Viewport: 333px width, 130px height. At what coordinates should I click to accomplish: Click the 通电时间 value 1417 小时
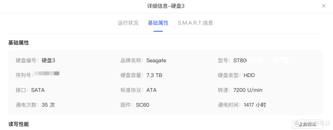pos(255,105)
